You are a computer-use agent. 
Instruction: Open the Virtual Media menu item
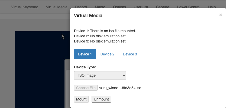(x=57, y=7)
